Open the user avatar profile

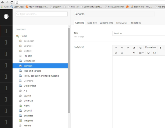click(6, 16)
